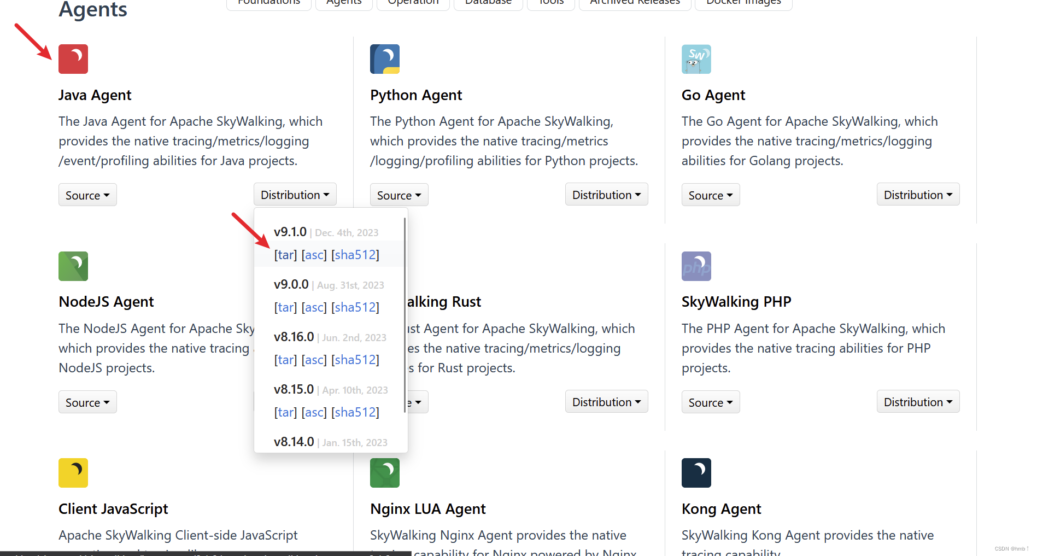The width and height of the screenshot is (1037, 556).
Task: Open the SkyWalking PHP Distribution dropdown
Action: tap(918, 402)
